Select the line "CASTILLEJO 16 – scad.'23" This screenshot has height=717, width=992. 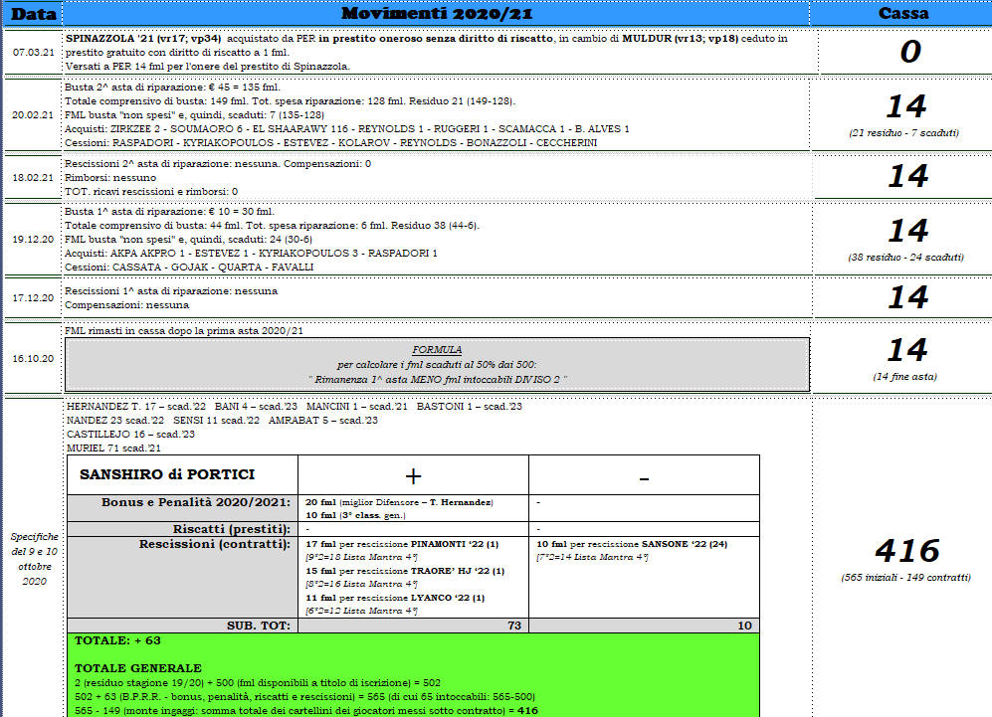point(130,435)
